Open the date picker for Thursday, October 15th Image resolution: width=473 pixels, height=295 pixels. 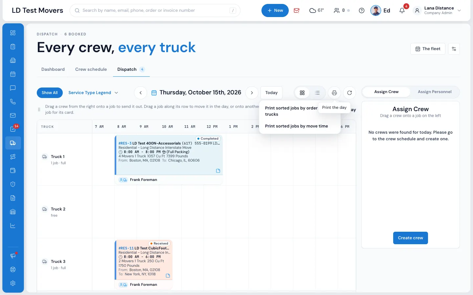pyautogui.click(x=196, y=93)
